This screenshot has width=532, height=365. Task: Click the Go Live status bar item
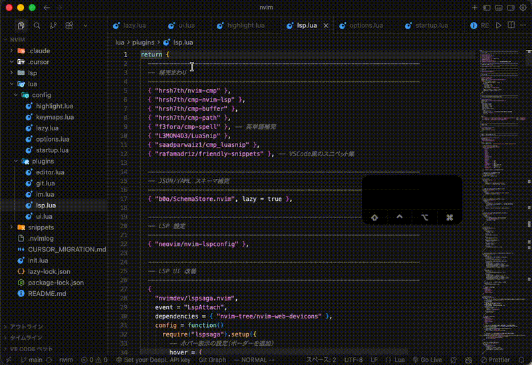click(428, 360)
